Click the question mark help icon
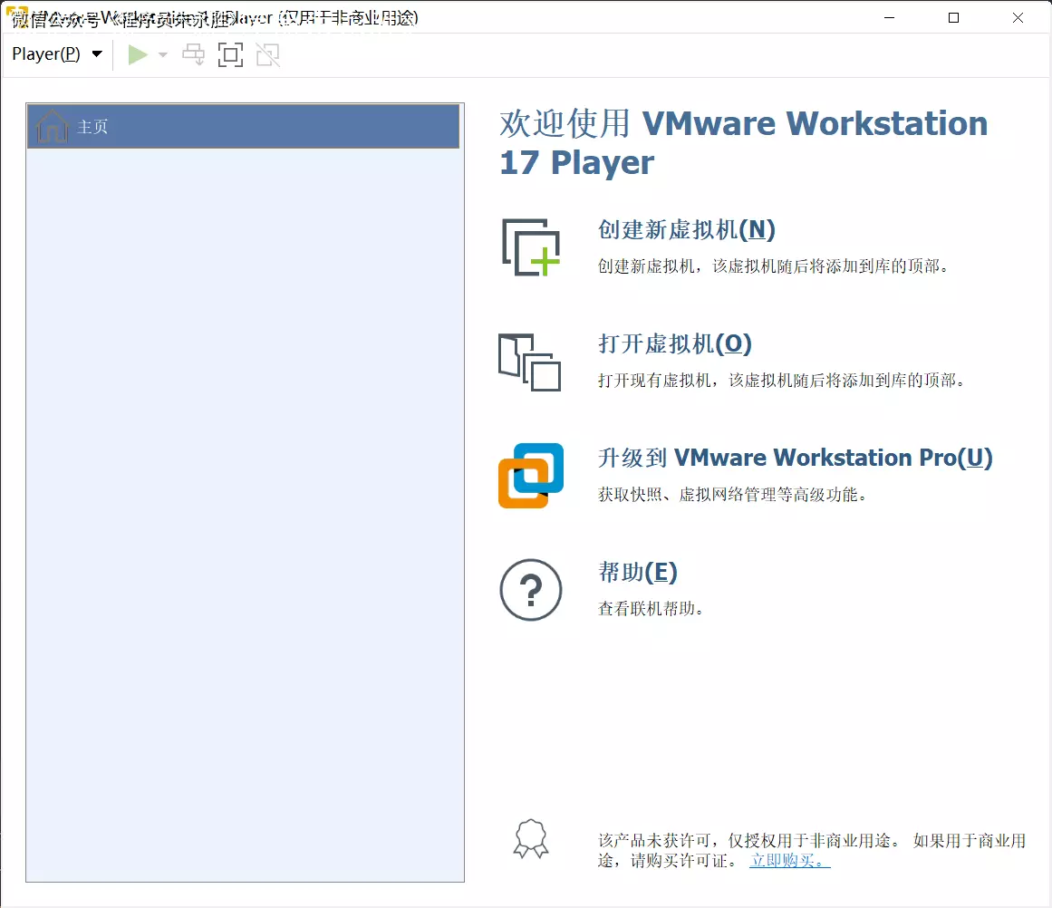 point(531,590)
